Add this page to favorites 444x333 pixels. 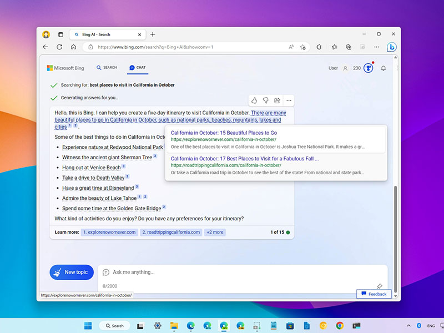(x=303, y=47)
